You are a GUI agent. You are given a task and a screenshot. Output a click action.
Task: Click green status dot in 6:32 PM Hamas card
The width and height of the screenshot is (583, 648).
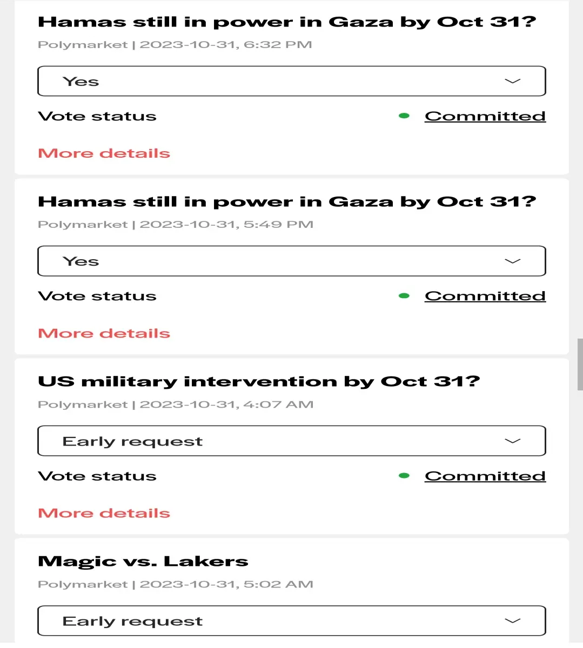[x=404, y=116]
